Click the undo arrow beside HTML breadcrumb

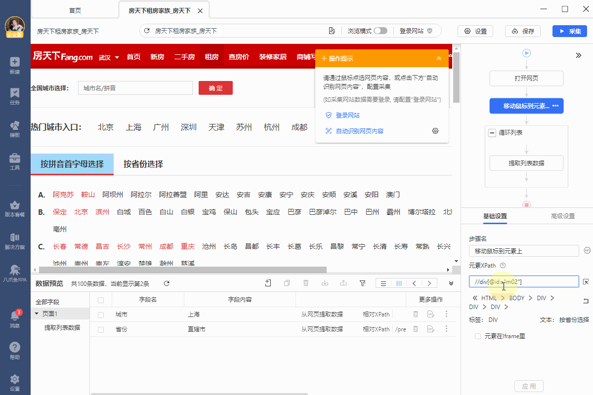[586, 301]
